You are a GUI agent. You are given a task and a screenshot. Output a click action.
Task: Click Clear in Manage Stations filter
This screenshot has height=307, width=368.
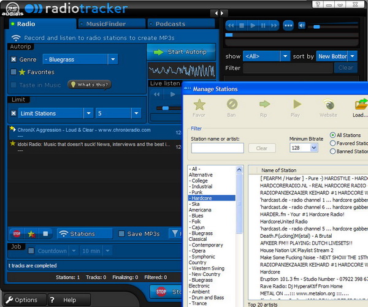[x=262, y=148]
